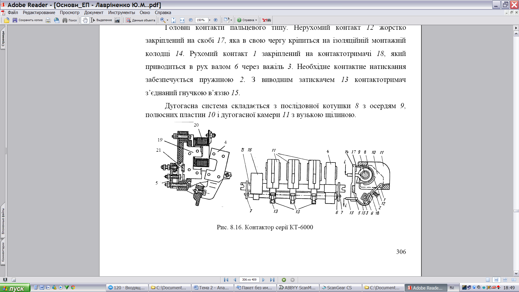Go to the previous page
This screenshot has height=292, width=519.
pyautogui.click(x=235, y=280)
